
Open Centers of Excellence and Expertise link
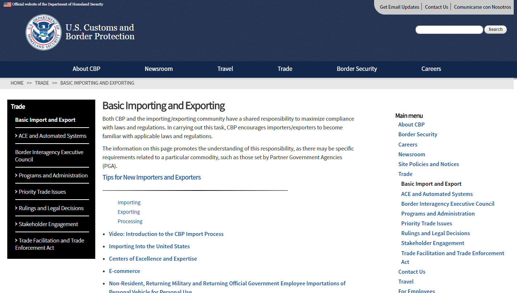pyautogui.click(x=153, y=258)
